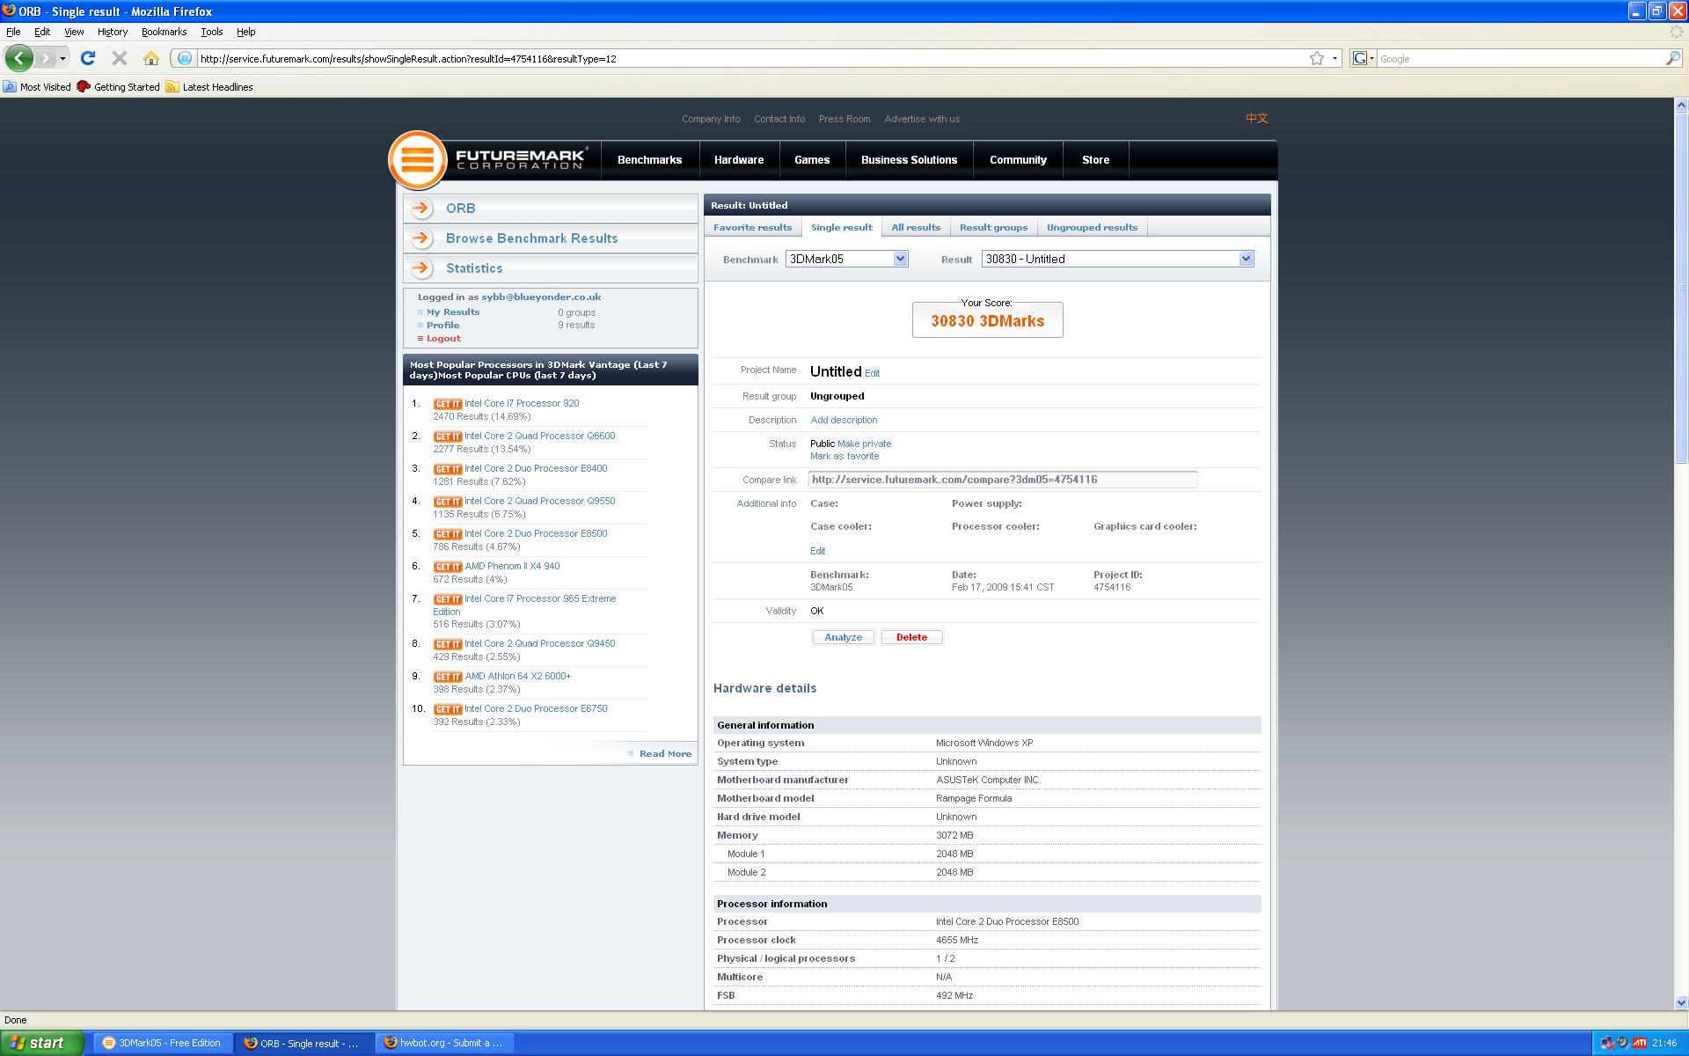Click the Futuremark orange logo
The width and height of the screenshot is (1689, 1056).
(418, 160)
